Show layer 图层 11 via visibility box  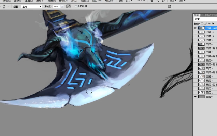pyautogui.click(x=195, y=32)
